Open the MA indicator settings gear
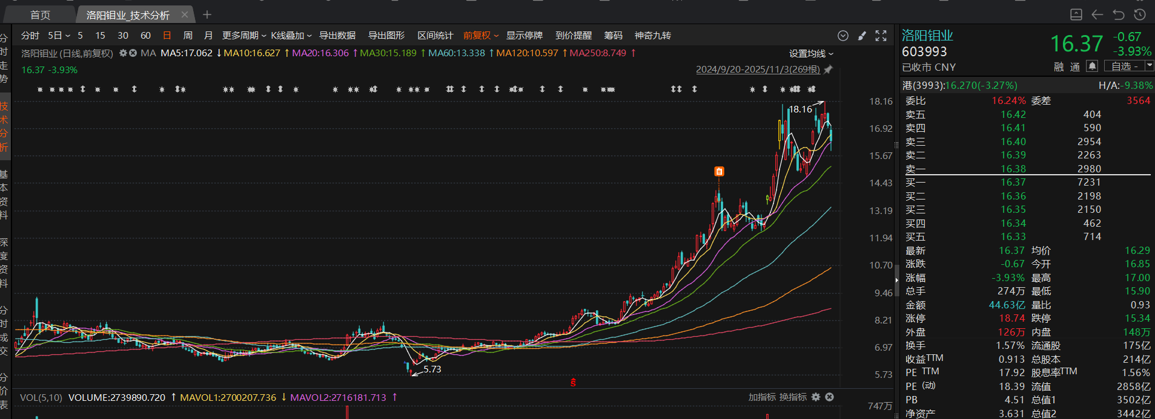 click(123, 53)
